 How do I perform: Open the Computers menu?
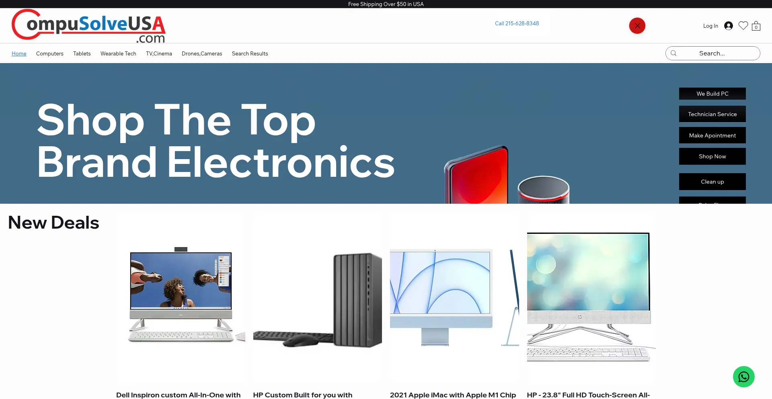(49, 53)
